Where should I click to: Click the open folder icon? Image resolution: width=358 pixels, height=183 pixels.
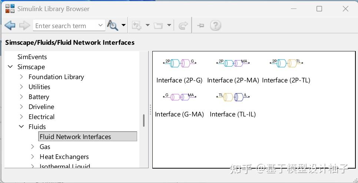point(158,26)
